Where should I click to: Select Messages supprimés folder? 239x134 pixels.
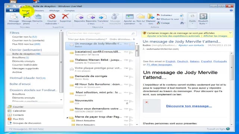coord(25,68)
